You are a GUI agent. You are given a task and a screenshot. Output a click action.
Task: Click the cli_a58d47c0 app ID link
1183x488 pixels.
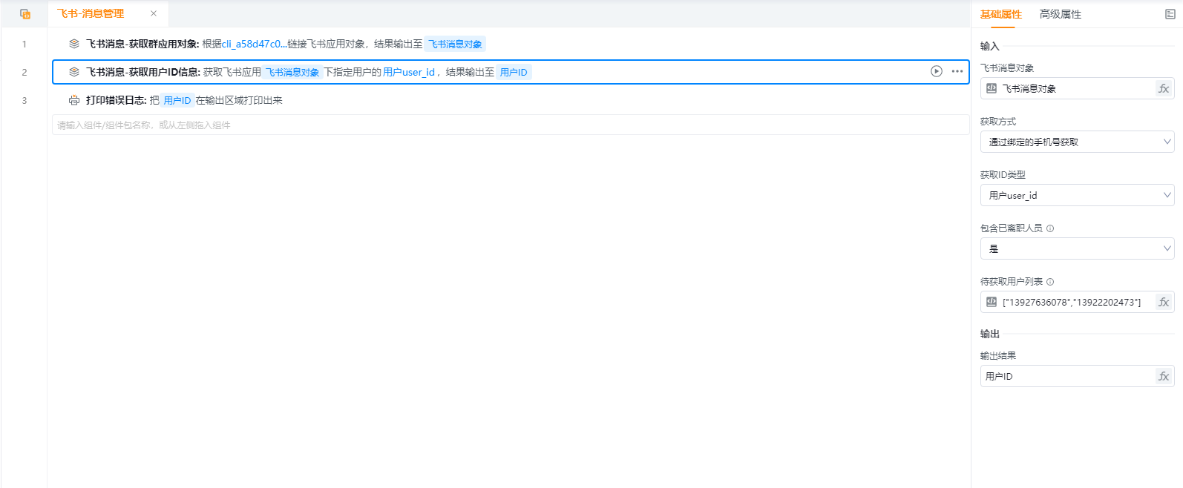pos(253,44)
